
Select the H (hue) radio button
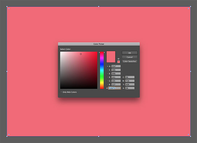click(107, 66)
